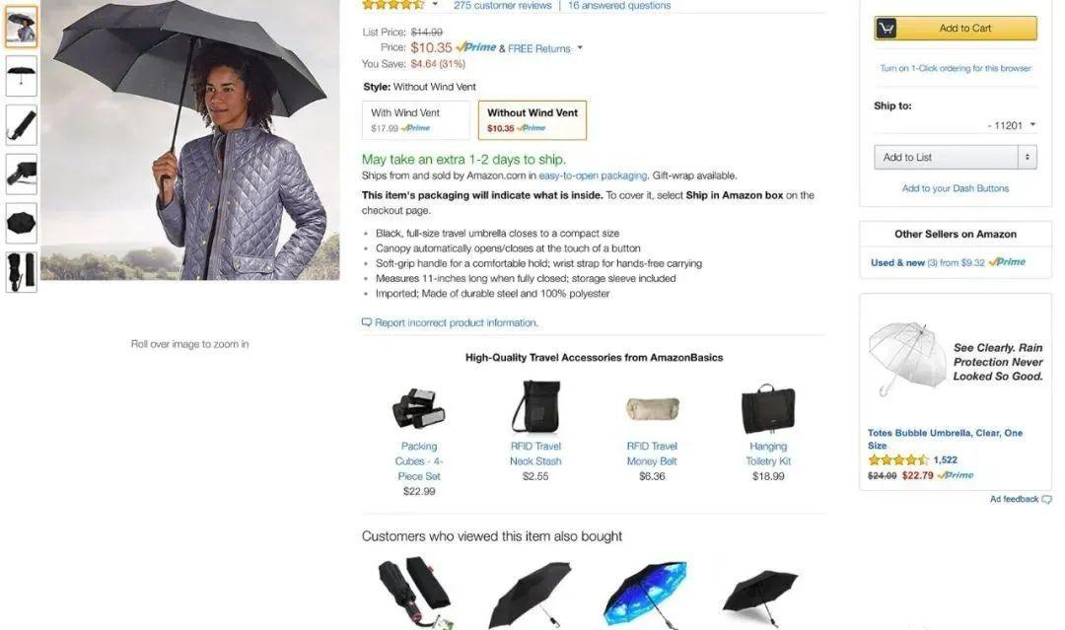
Task: Click the Report incorrect product information speech icon
Action: click(367, 322)
